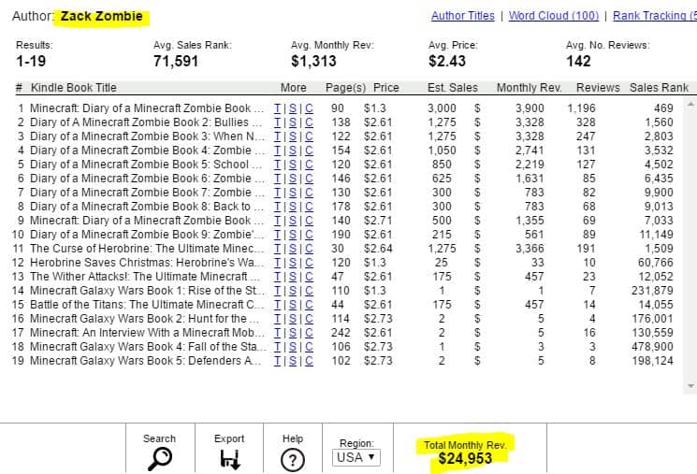Click the Search magnifying glass icon
This screenshot has width=697, height=474.
[x=160, y=459]
